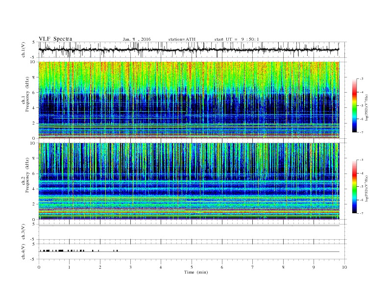Screen dimensions: 388x300
Task: Click the "-5" label on ch.2 color bar
Action: [361, 186]
